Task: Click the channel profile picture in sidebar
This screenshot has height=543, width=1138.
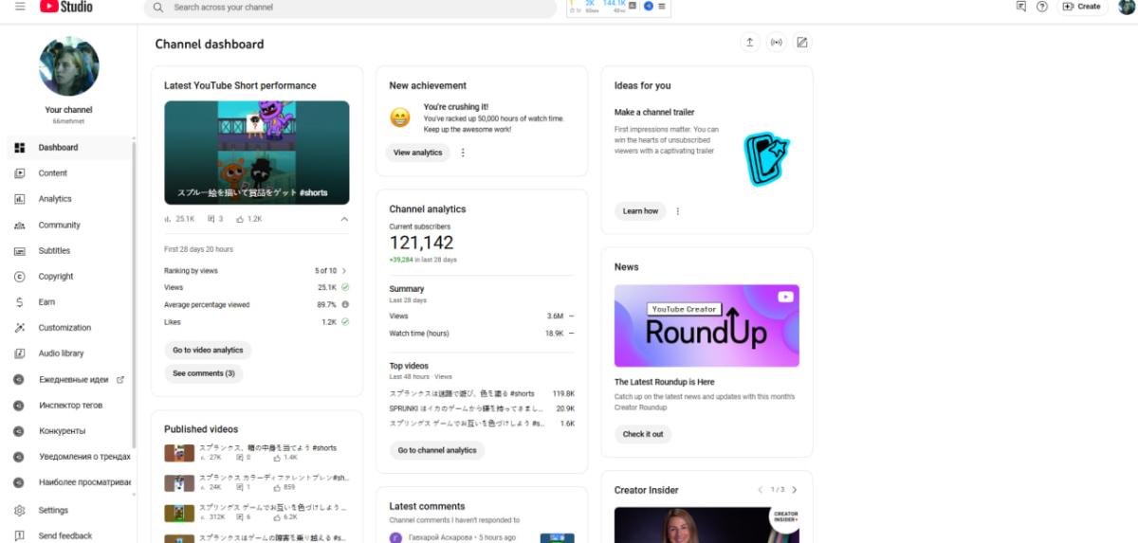Action: coord(68,66)
